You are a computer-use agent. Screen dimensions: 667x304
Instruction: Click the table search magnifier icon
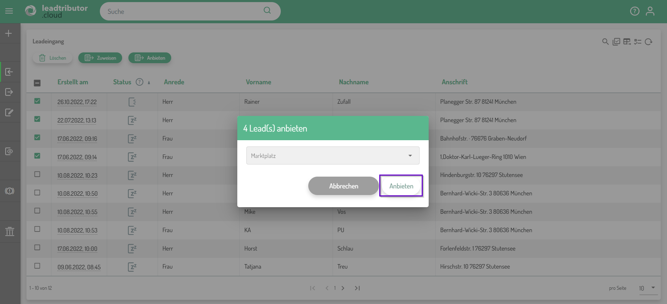[x=605, y=42]
